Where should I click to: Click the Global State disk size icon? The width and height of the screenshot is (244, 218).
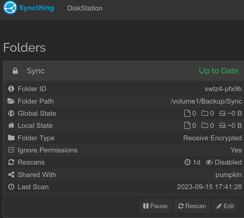click(x=222, y=113)
